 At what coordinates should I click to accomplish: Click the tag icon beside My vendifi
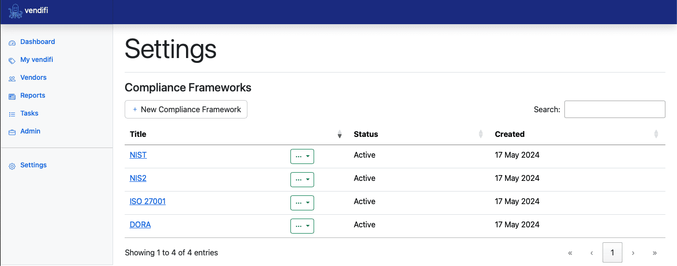pos(12,60)
